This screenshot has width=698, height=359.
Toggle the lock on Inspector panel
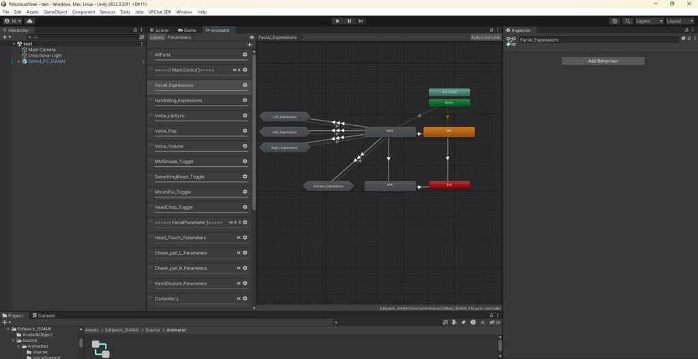click(x=688, y=30)
